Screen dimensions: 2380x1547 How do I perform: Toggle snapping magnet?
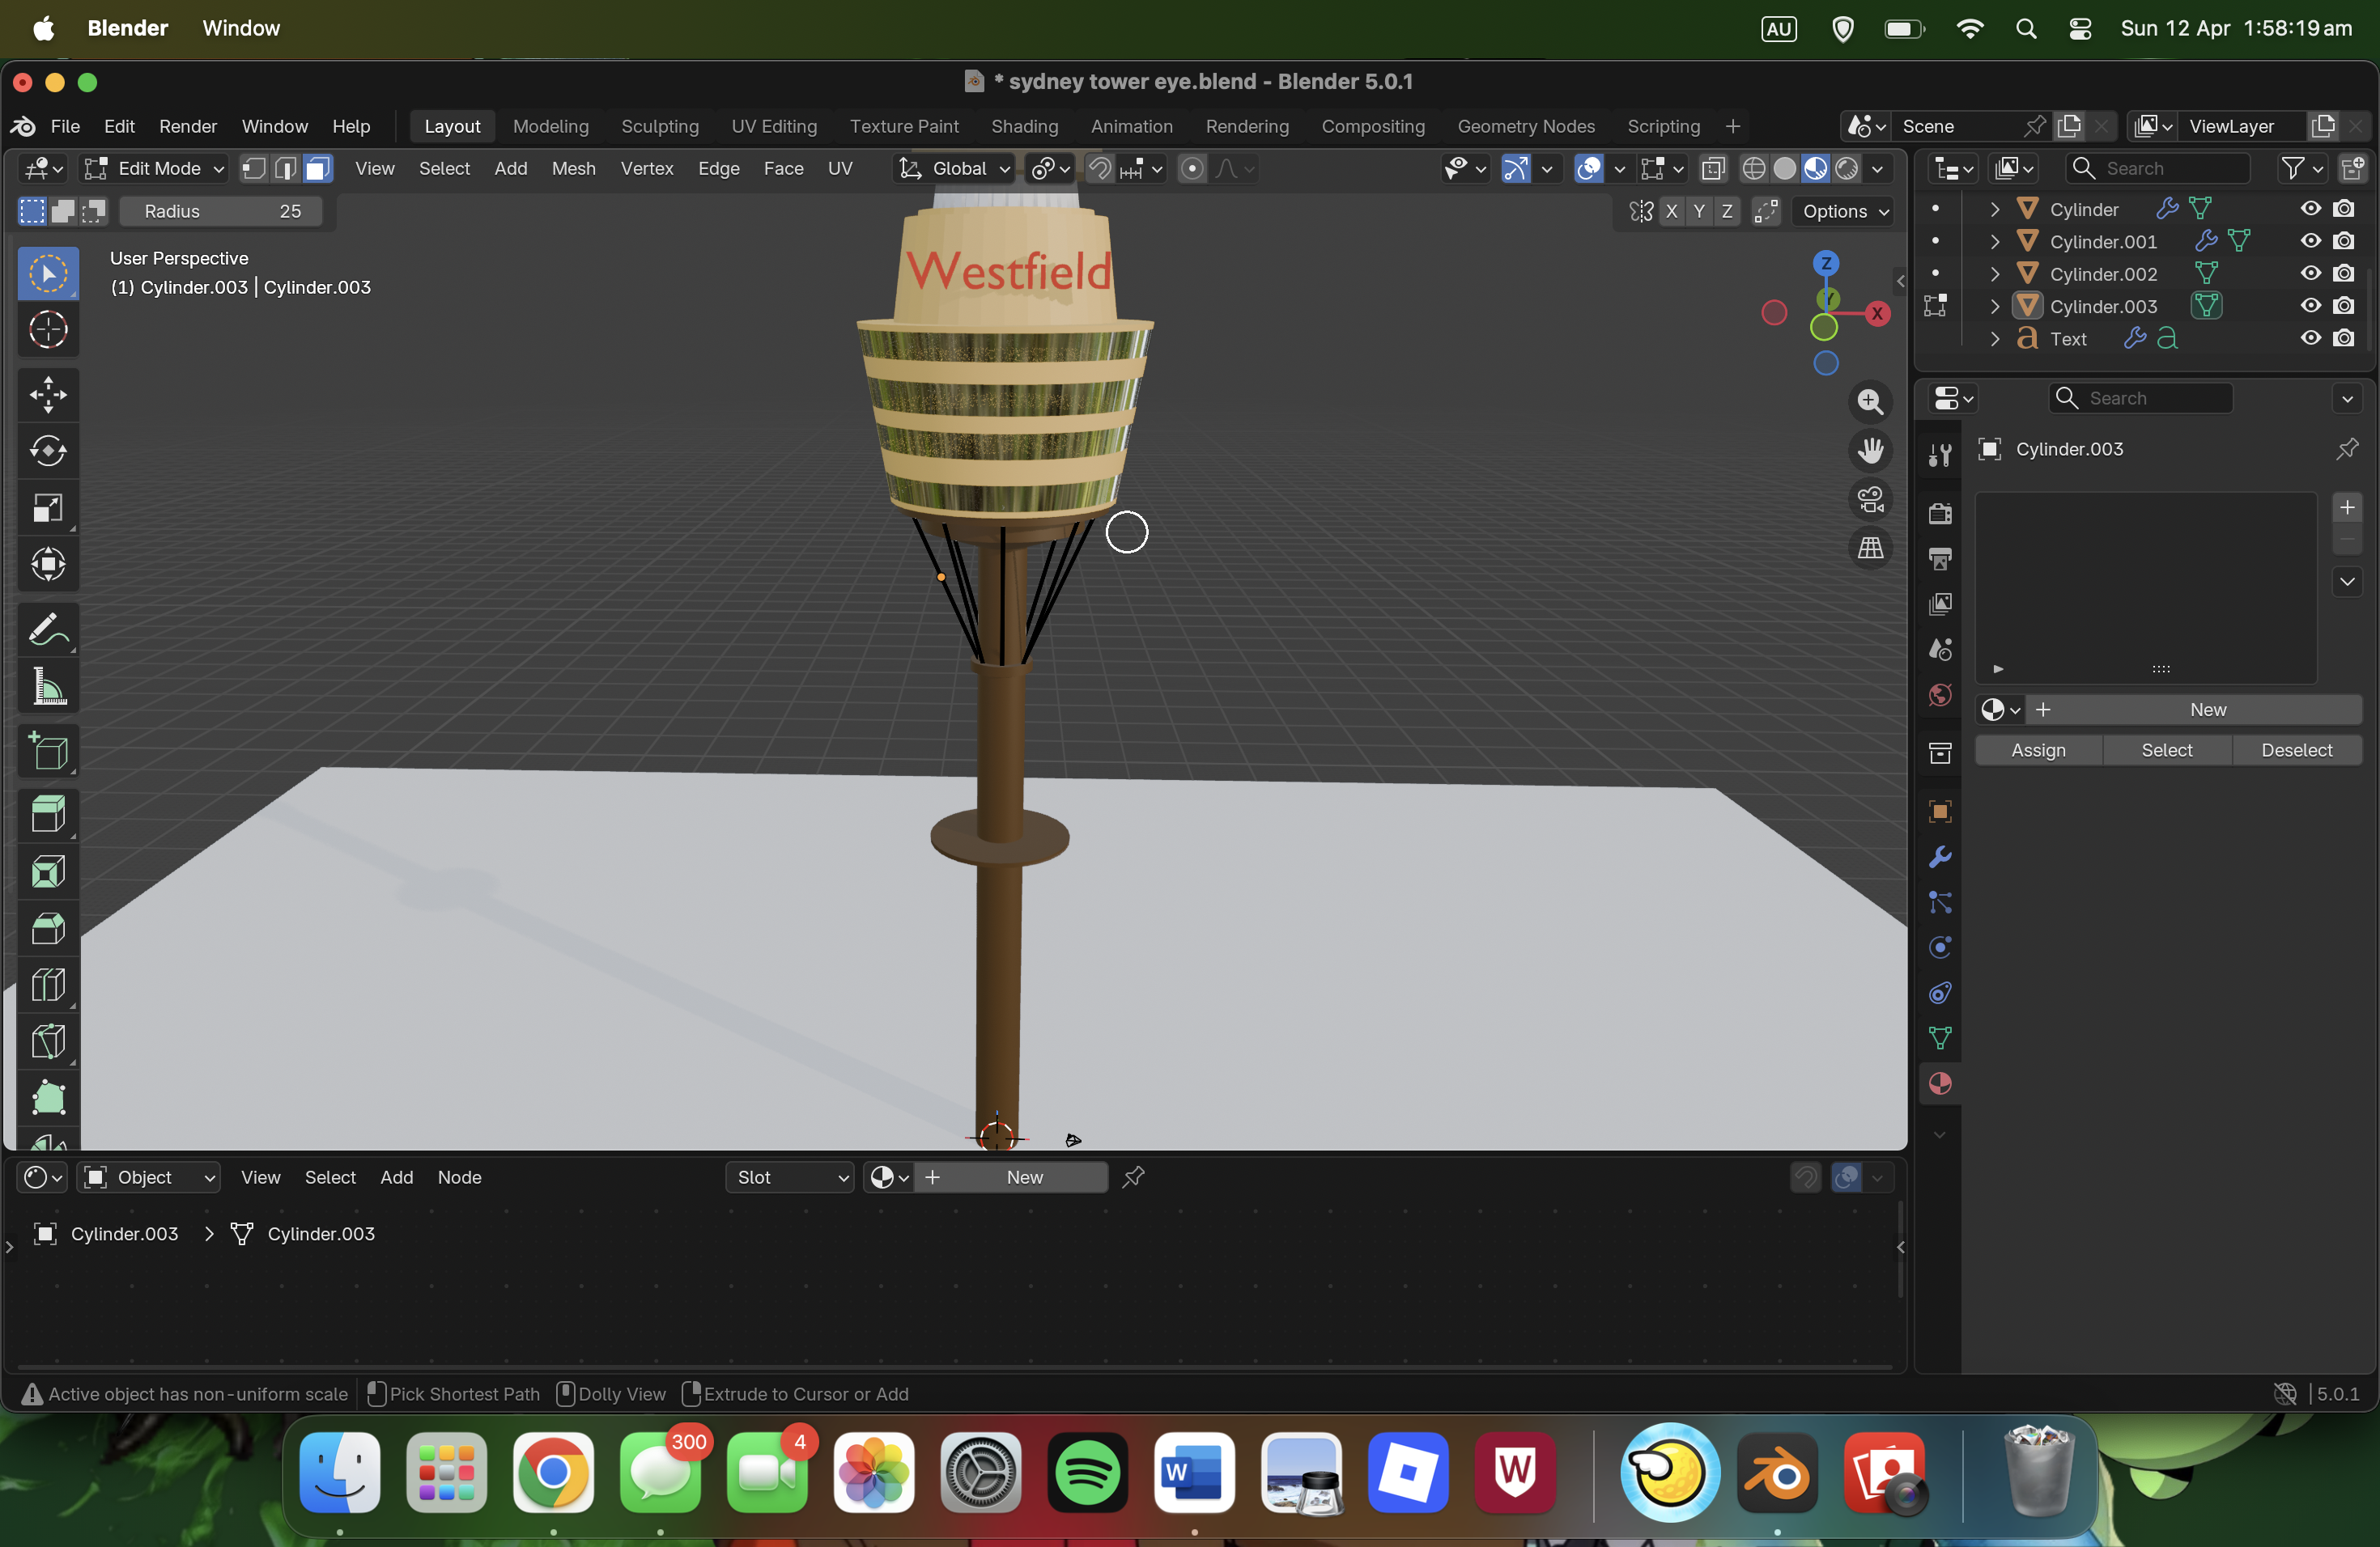point(1099,169)
